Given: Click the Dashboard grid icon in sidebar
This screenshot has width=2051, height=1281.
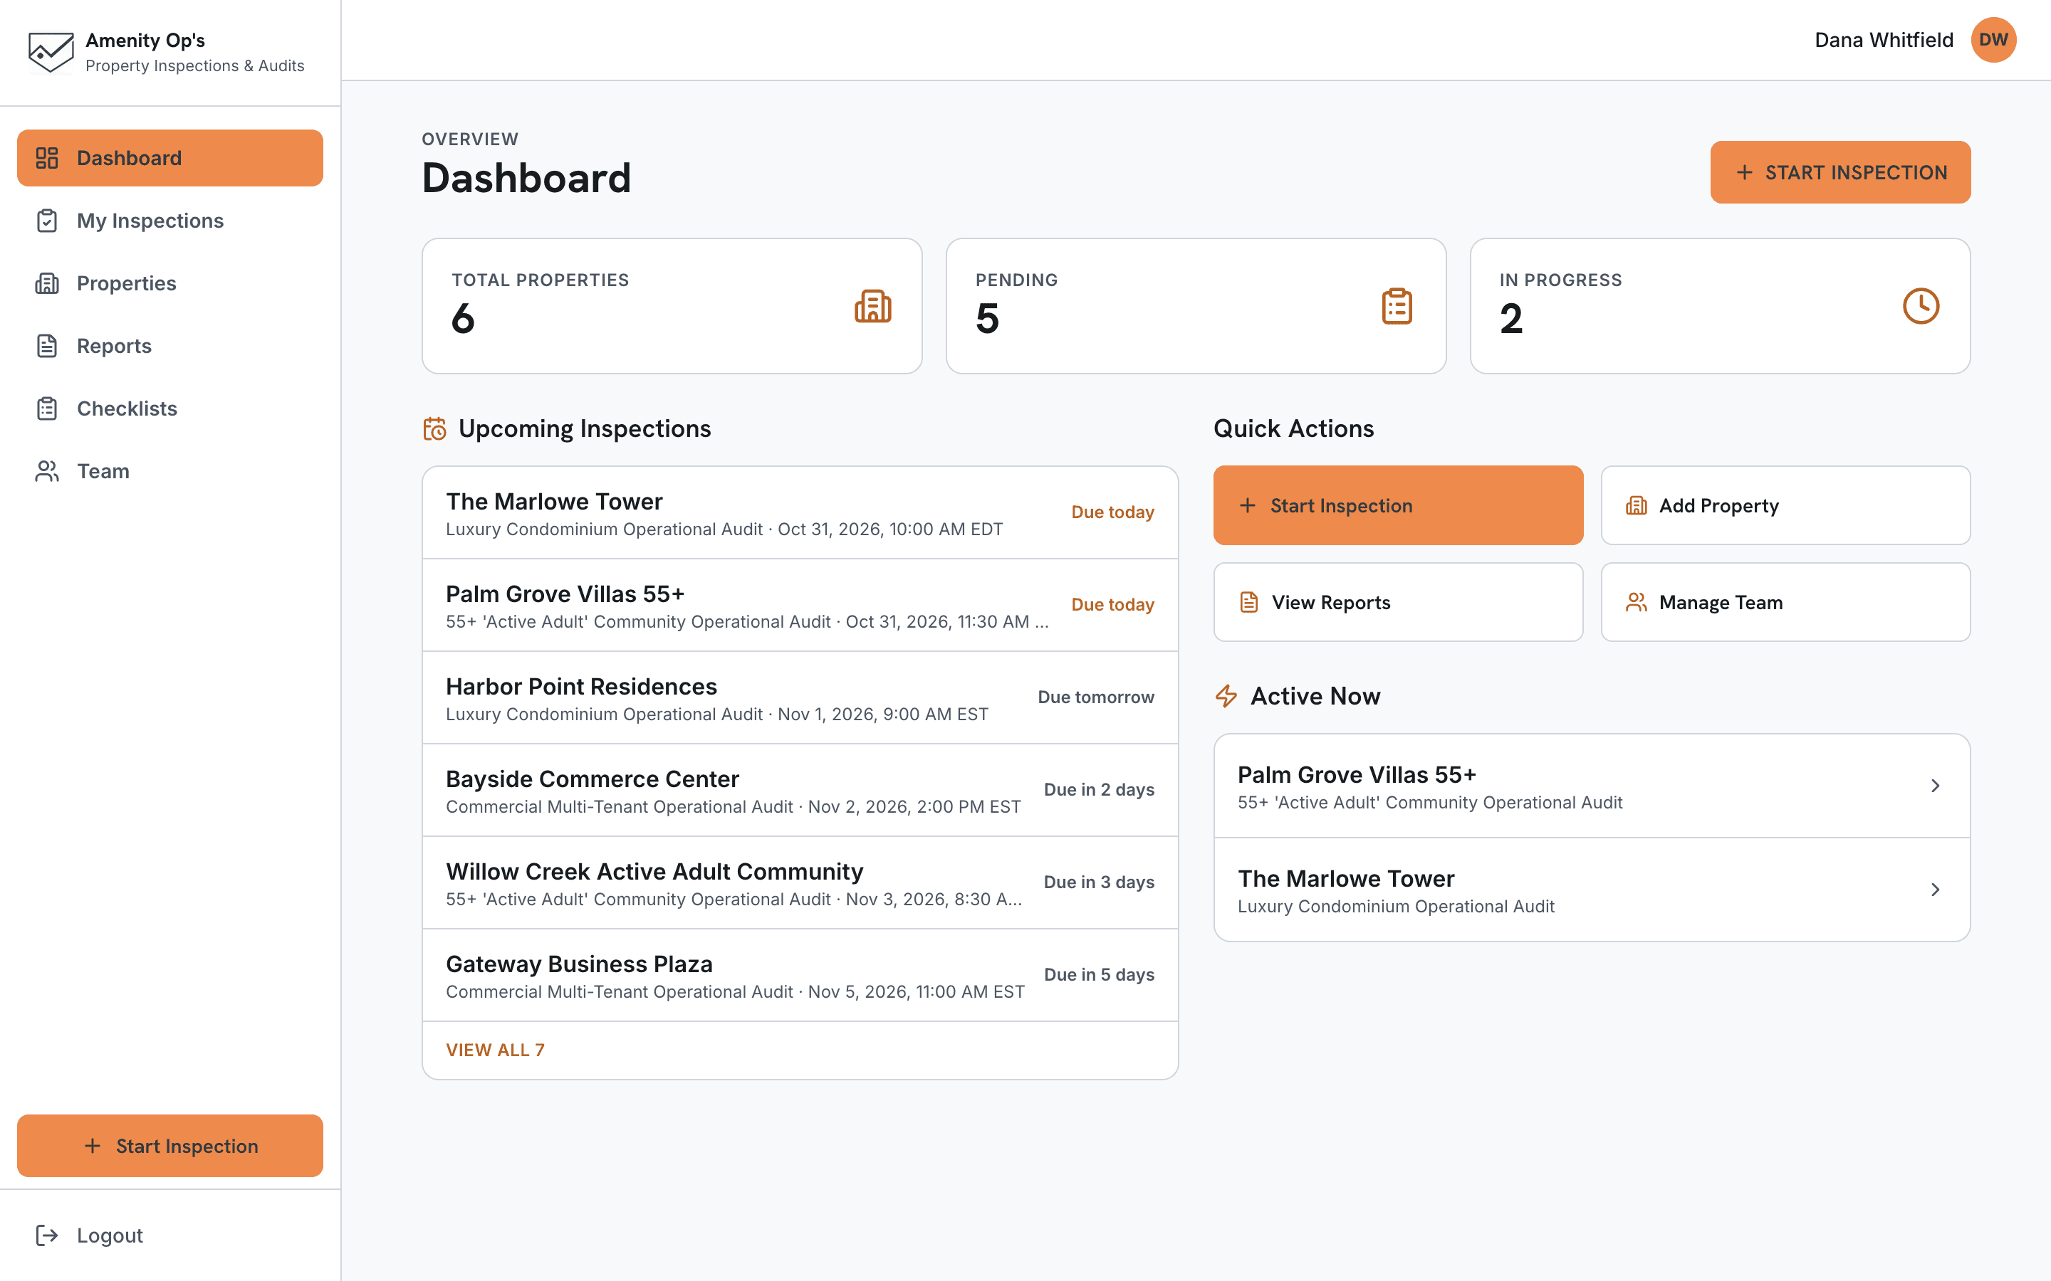Looking at the screenshot, I should point(46,157).
